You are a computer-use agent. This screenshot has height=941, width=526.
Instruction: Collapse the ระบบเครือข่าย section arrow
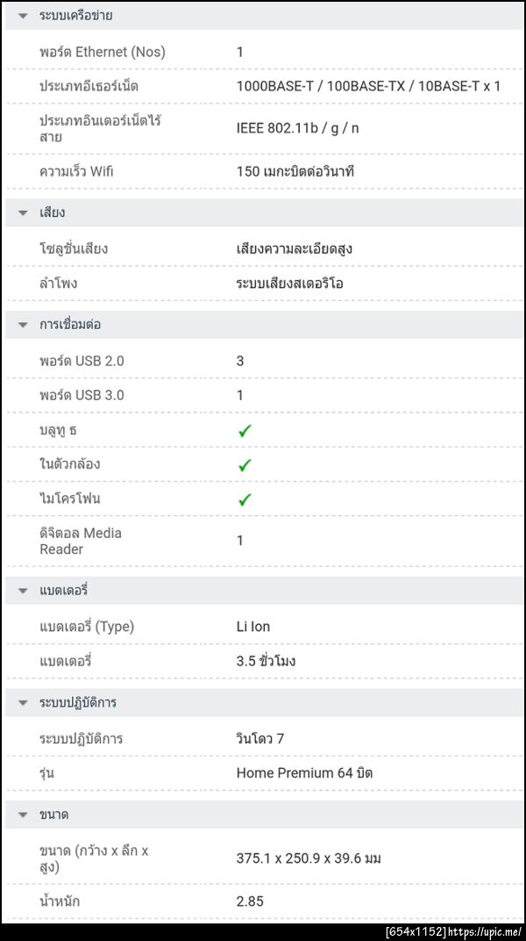click(x=23, y=16)
